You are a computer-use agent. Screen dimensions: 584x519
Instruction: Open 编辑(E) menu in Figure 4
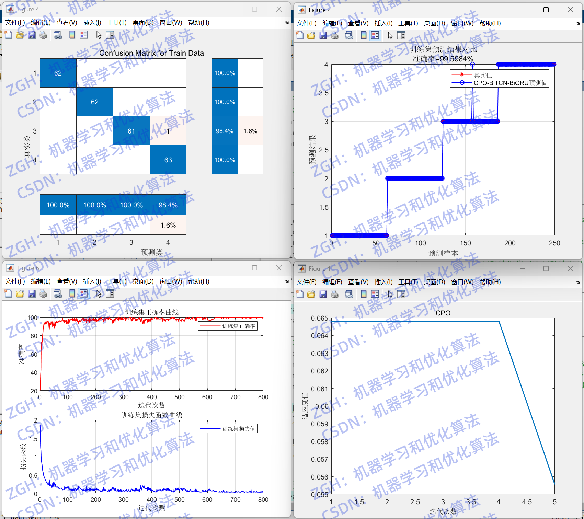coord(41,23)
